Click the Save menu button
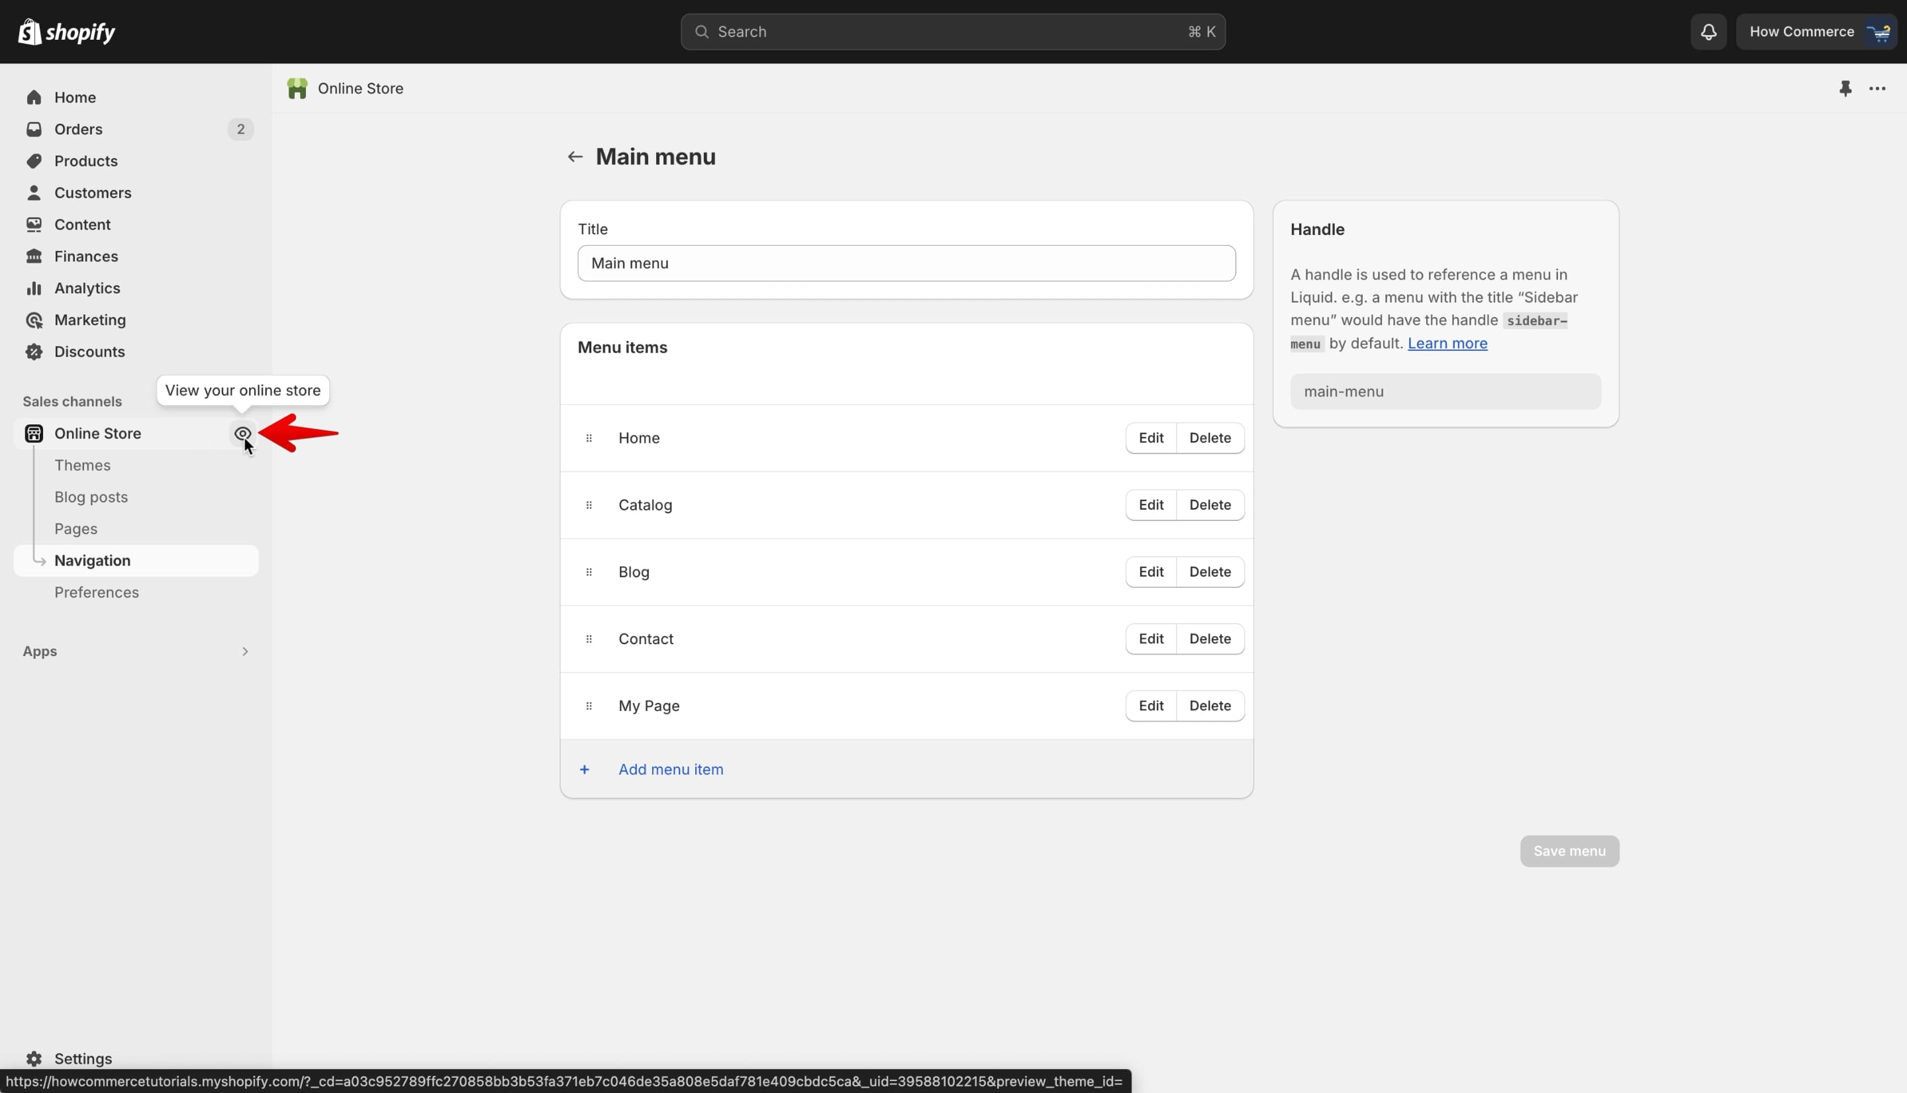 1569,851
